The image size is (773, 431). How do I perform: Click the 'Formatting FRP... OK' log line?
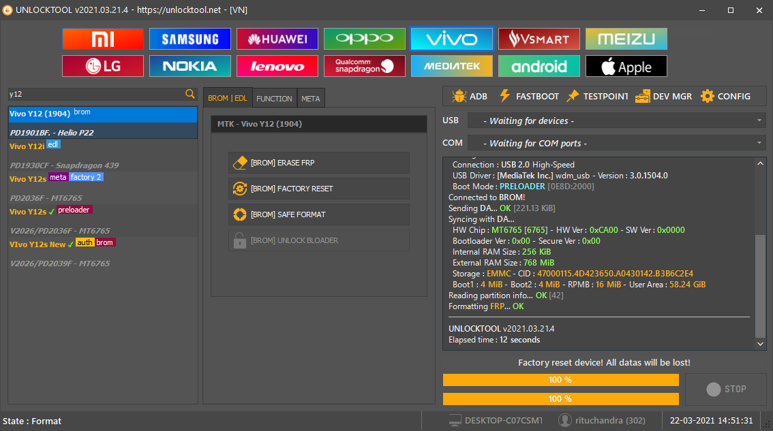486,306
